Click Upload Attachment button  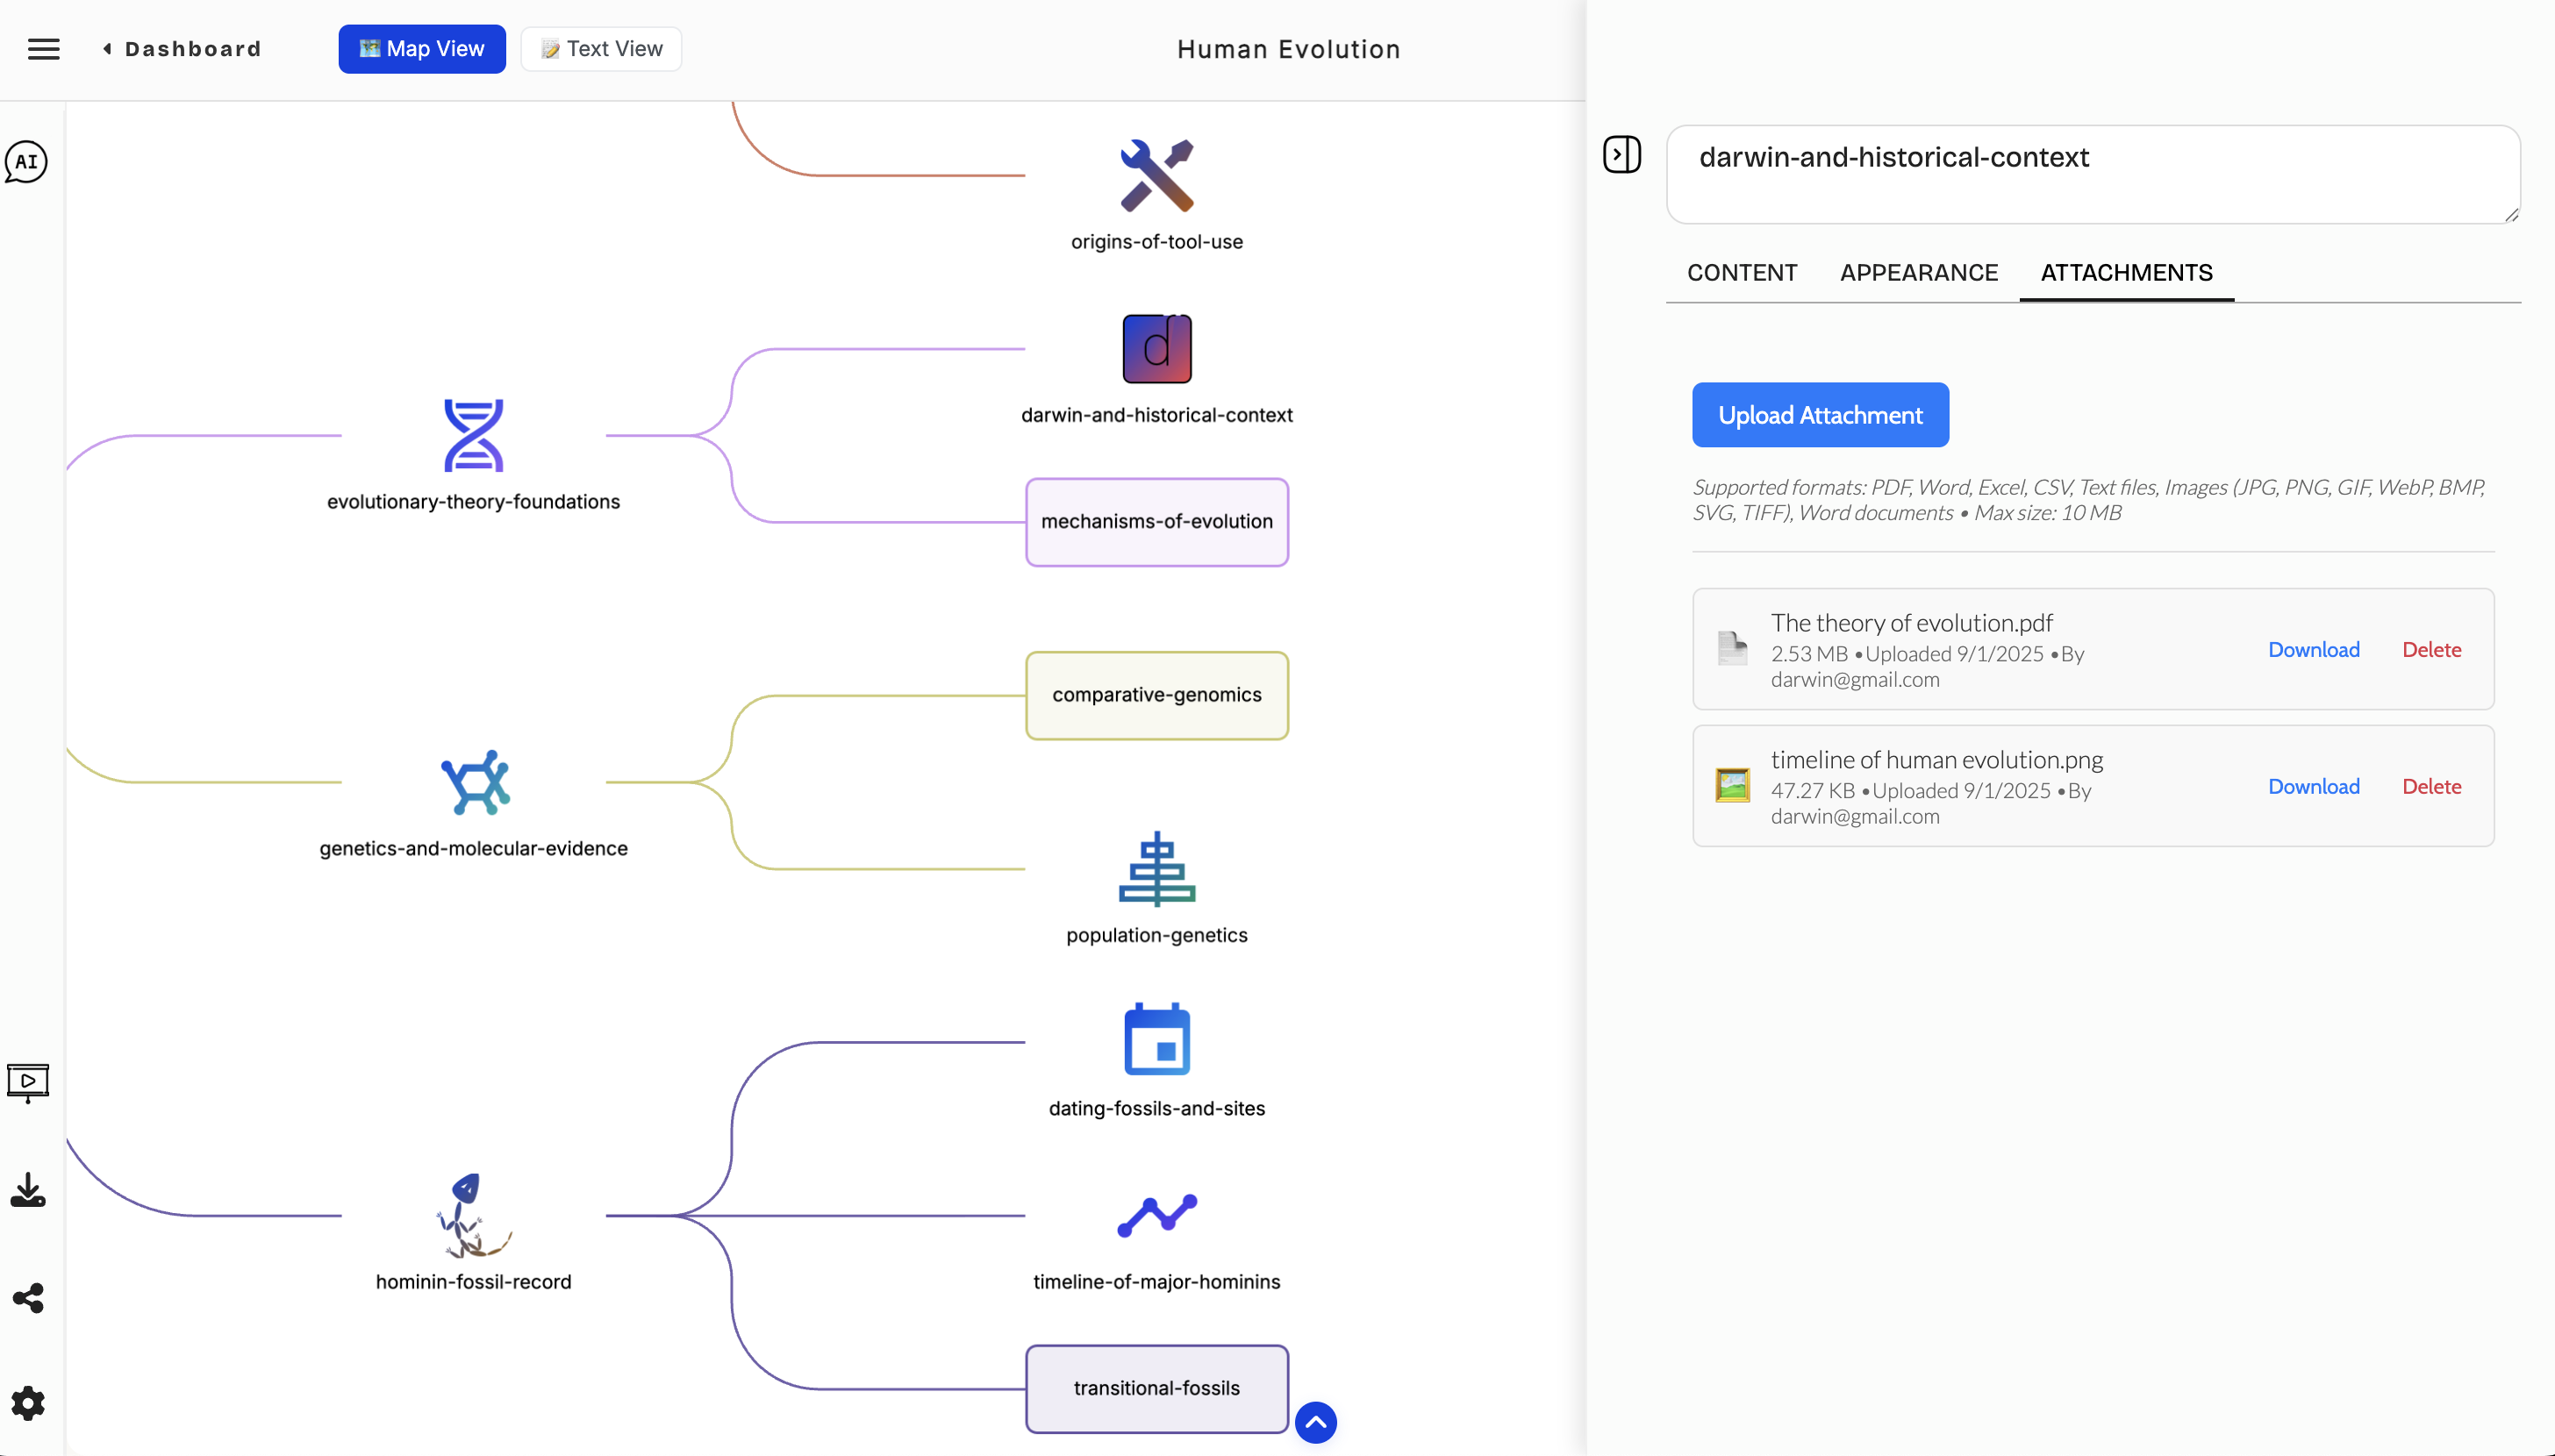1819,415
